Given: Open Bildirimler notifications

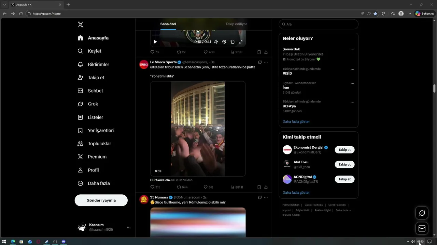Looking at the screenshot, I should [93, 64].
